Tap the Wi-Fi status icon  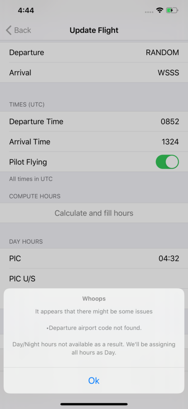click(159, 10)
